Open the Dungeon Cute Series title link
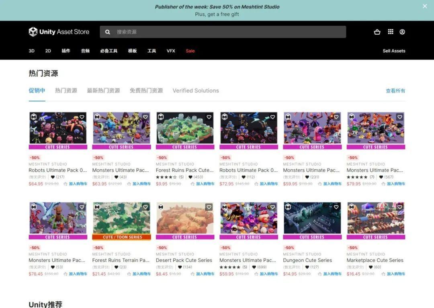The image size is (434, 308). pyautogui.click(x=307, y=261)
